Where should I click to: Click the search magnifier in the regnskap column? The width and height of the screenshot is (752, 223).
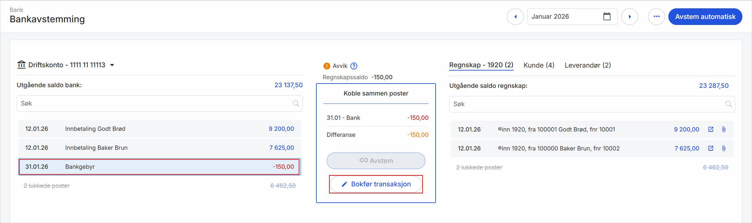(x=729, y=104)
